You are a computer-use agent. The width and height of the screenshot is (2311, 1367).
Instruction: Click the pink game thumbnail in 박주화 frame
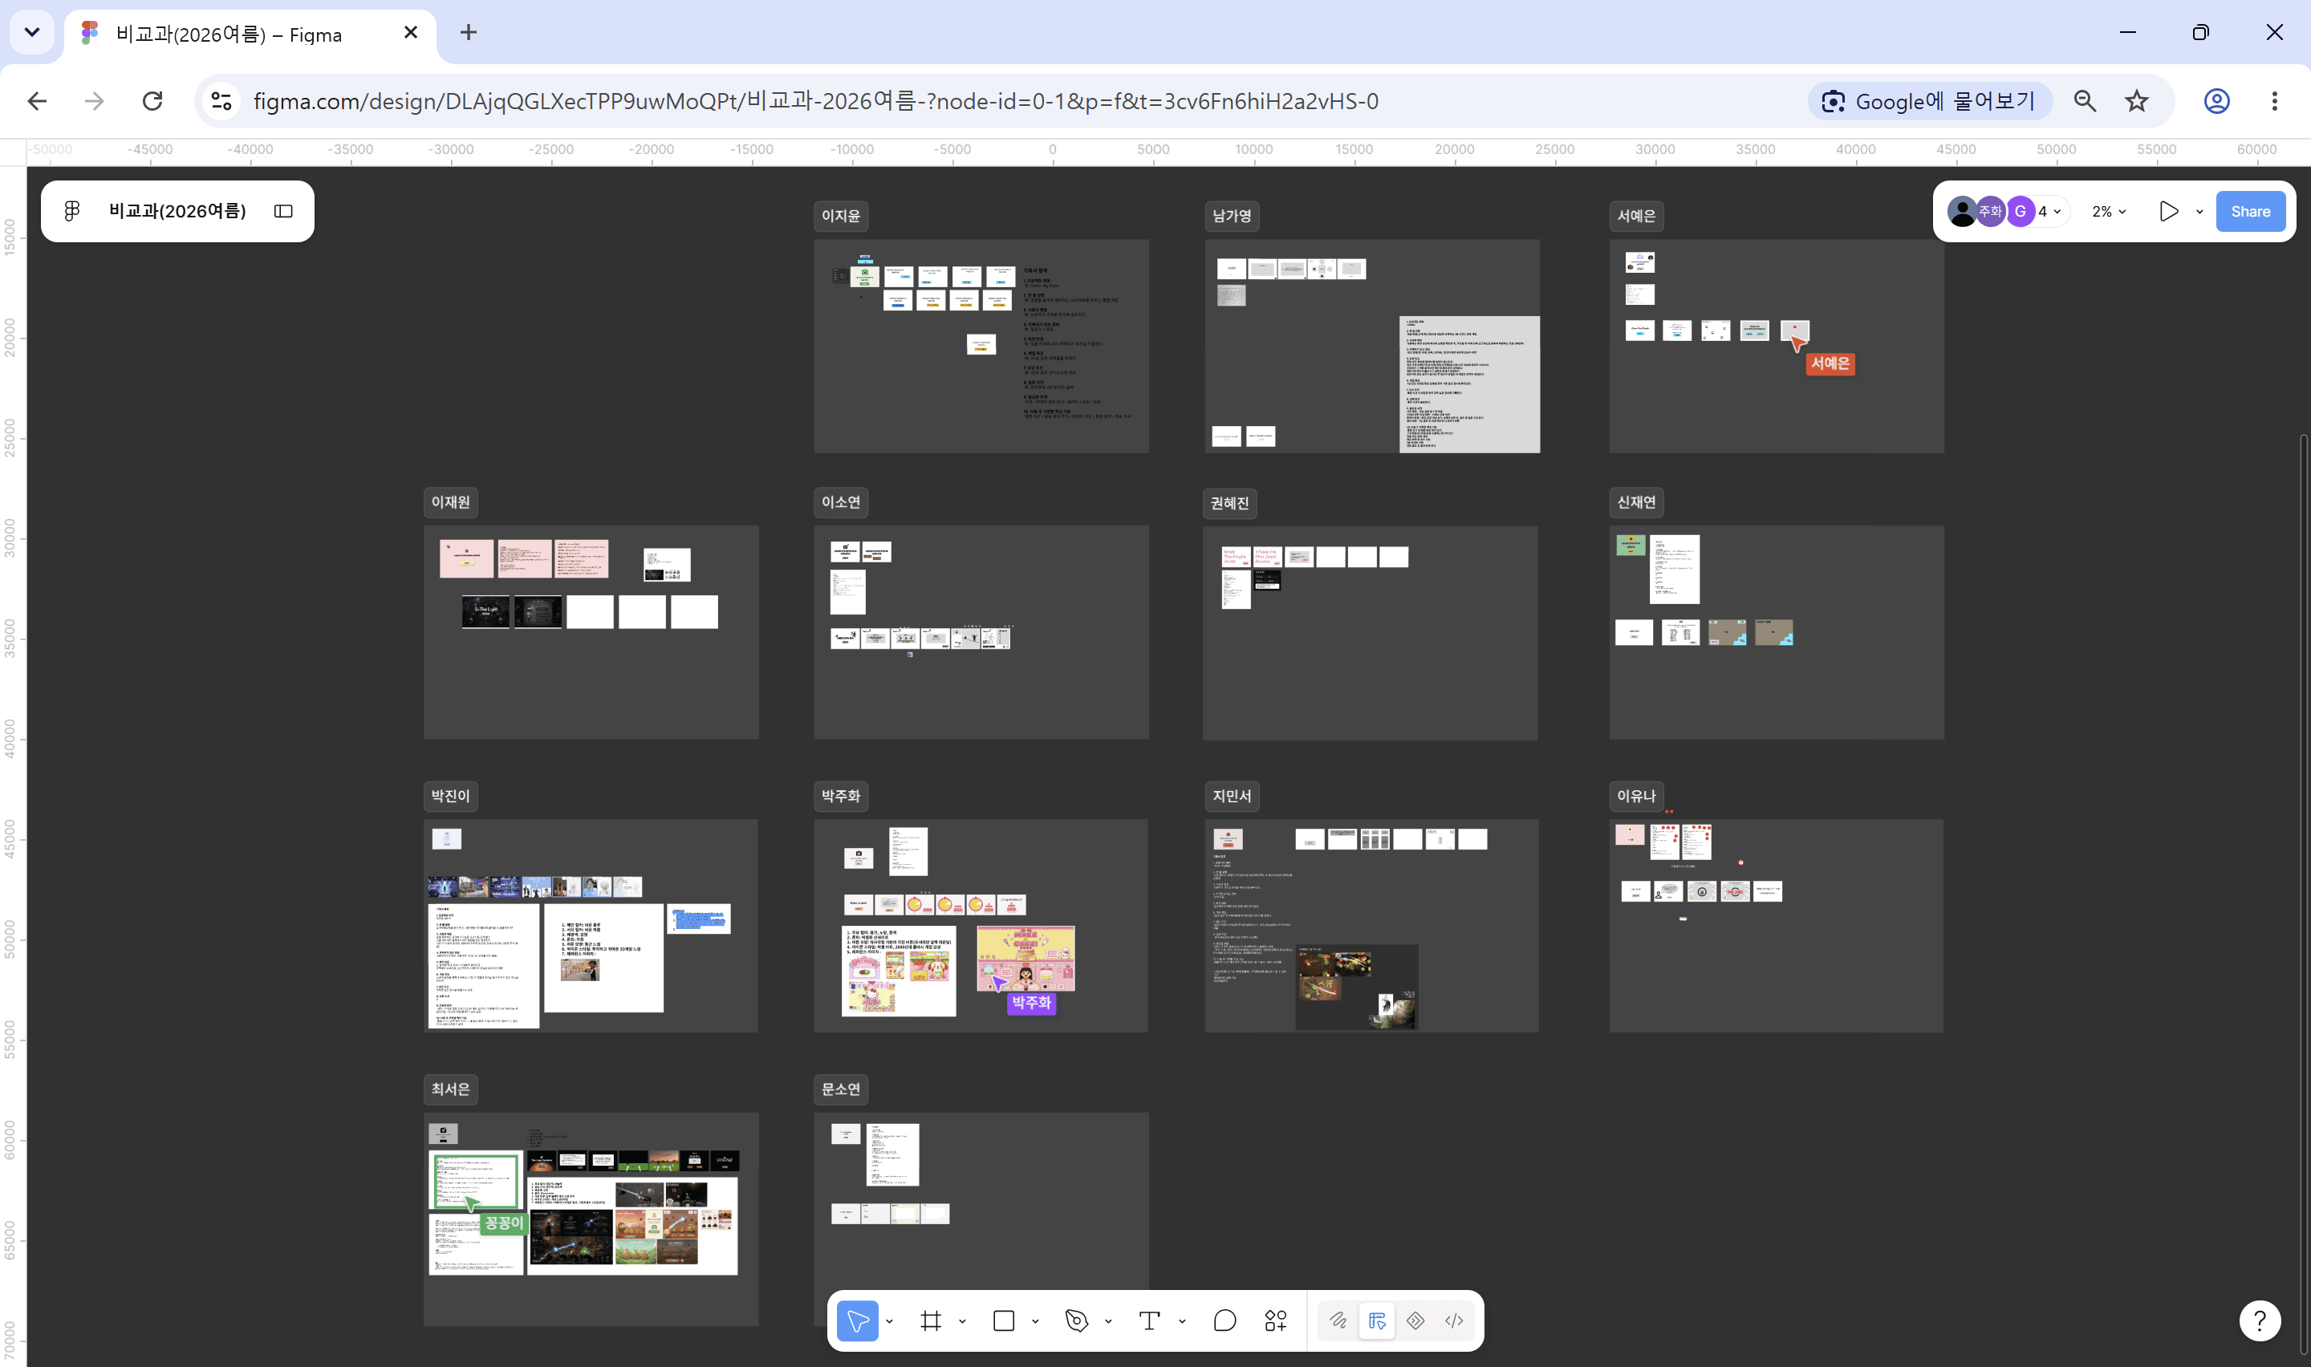1026,959
